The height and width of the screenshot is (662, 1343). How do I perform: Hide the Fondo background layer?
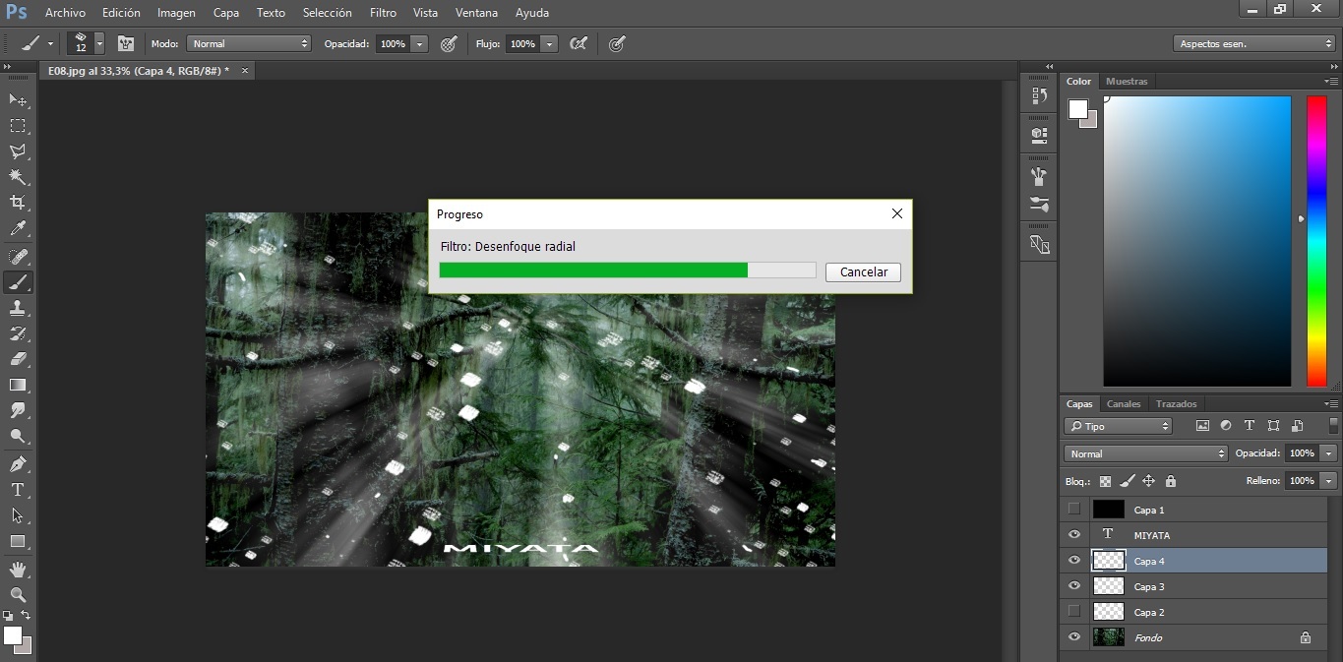tap(1074, 637)
